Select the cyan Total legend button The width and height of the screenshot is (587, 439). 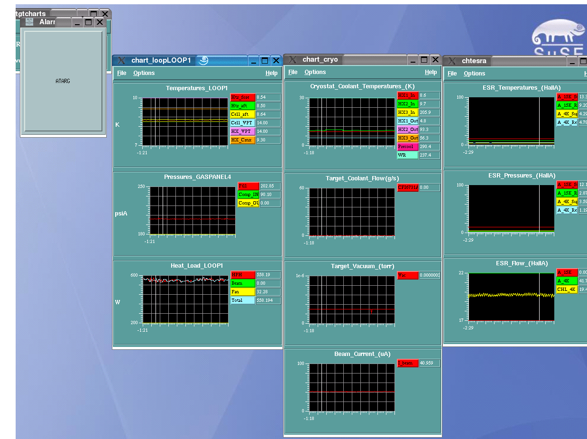[x=243, y=300]
